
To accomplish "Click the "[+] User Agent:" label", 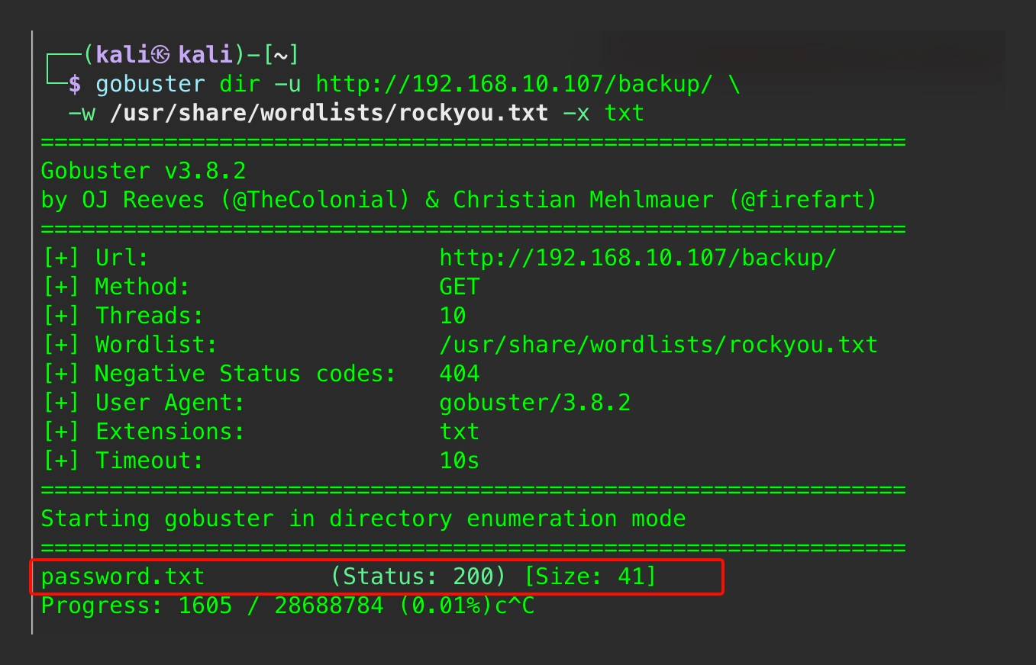I will click(x=144, y=403).
